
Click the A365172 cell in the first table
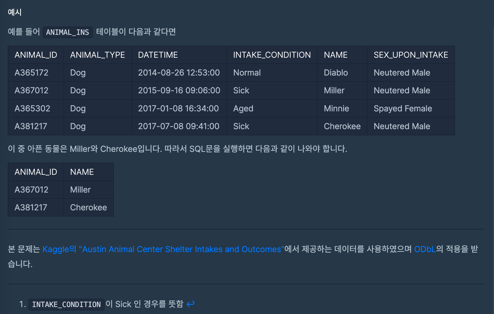(x=31, y=73)
